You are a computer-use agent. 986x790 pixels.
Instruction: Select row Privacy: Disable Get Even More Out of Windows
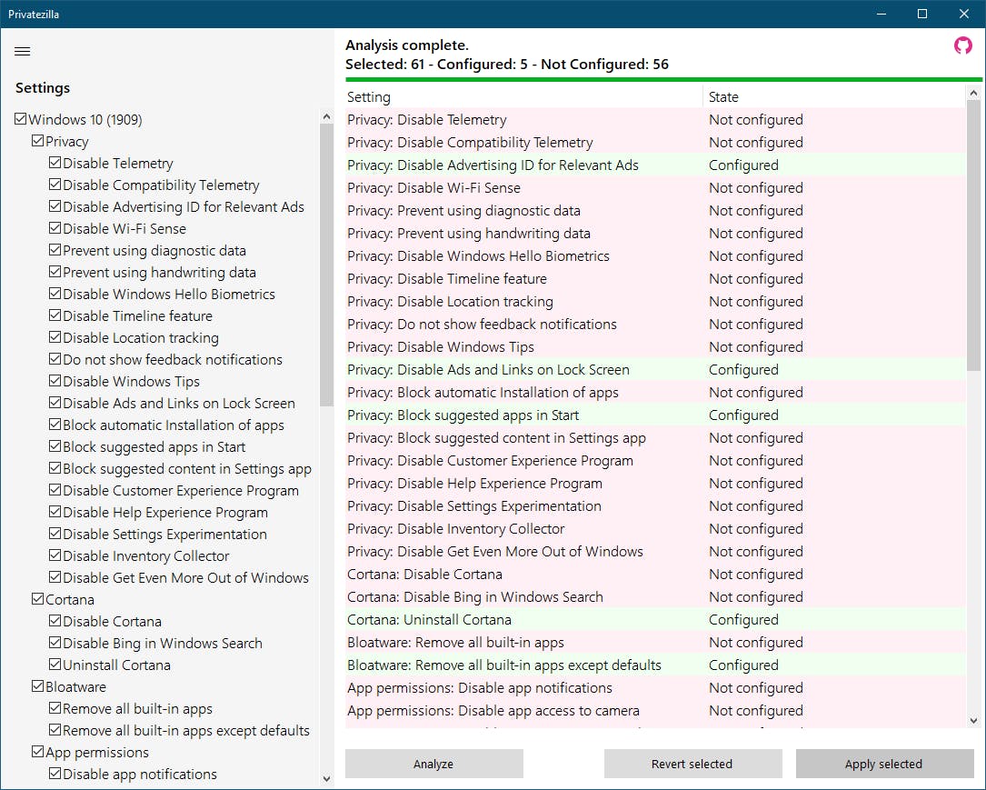point(655,552)
